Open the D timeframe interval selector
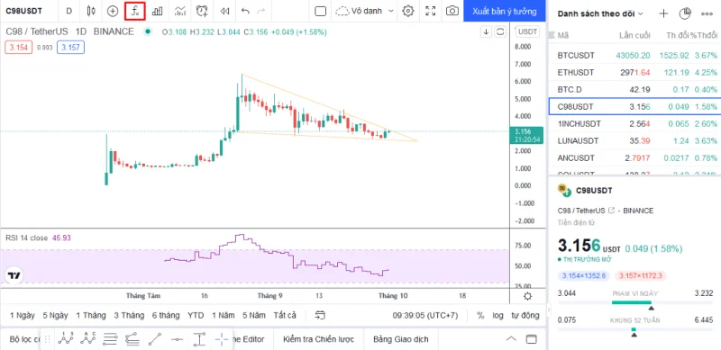 69,11
